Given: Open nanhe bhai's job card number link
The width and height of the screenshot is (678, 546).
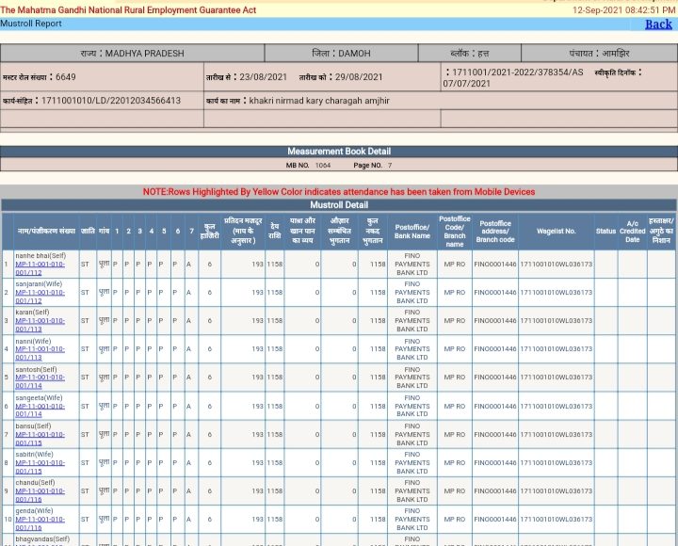Looking at the screenshot, I should point(40,268).
